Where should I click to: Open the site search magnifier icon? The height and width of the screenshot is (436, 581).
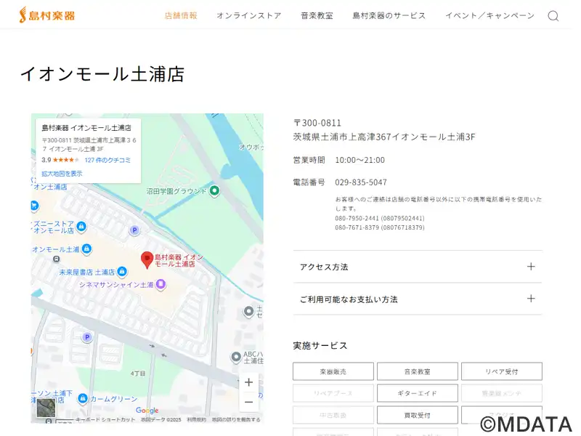tap(553, 16)
